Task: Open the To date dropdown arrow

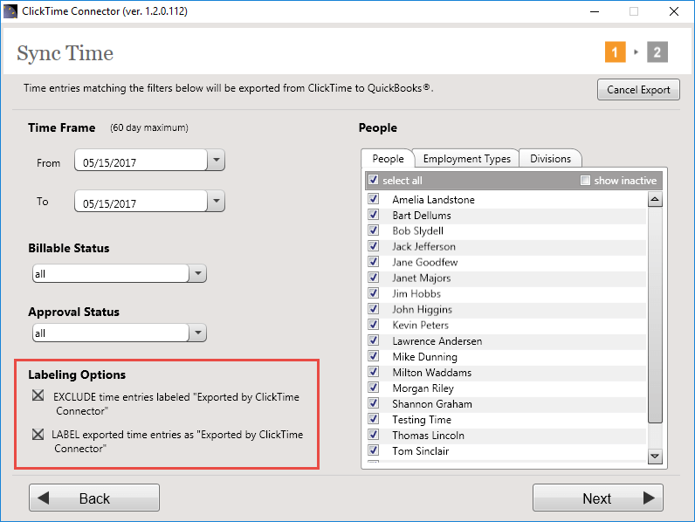Action: point(217,201)
